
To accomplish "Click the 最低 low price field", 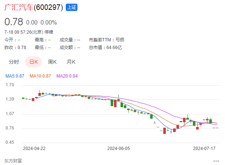I will (x=43, y=48).
